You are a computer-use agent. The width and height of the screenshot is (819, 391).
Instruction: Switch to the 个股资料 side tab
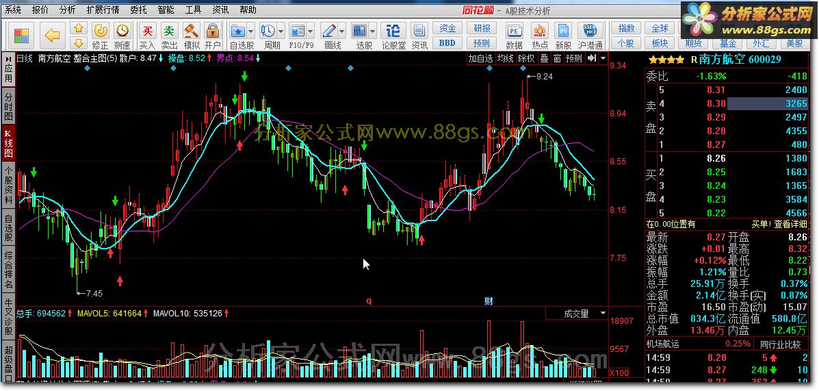click(8, 187)
